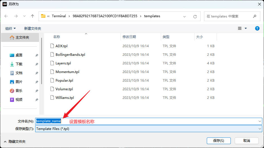This screenshot has width=264, height=148.
Task: Go up one folder level
Action: (x=32, y=16)
